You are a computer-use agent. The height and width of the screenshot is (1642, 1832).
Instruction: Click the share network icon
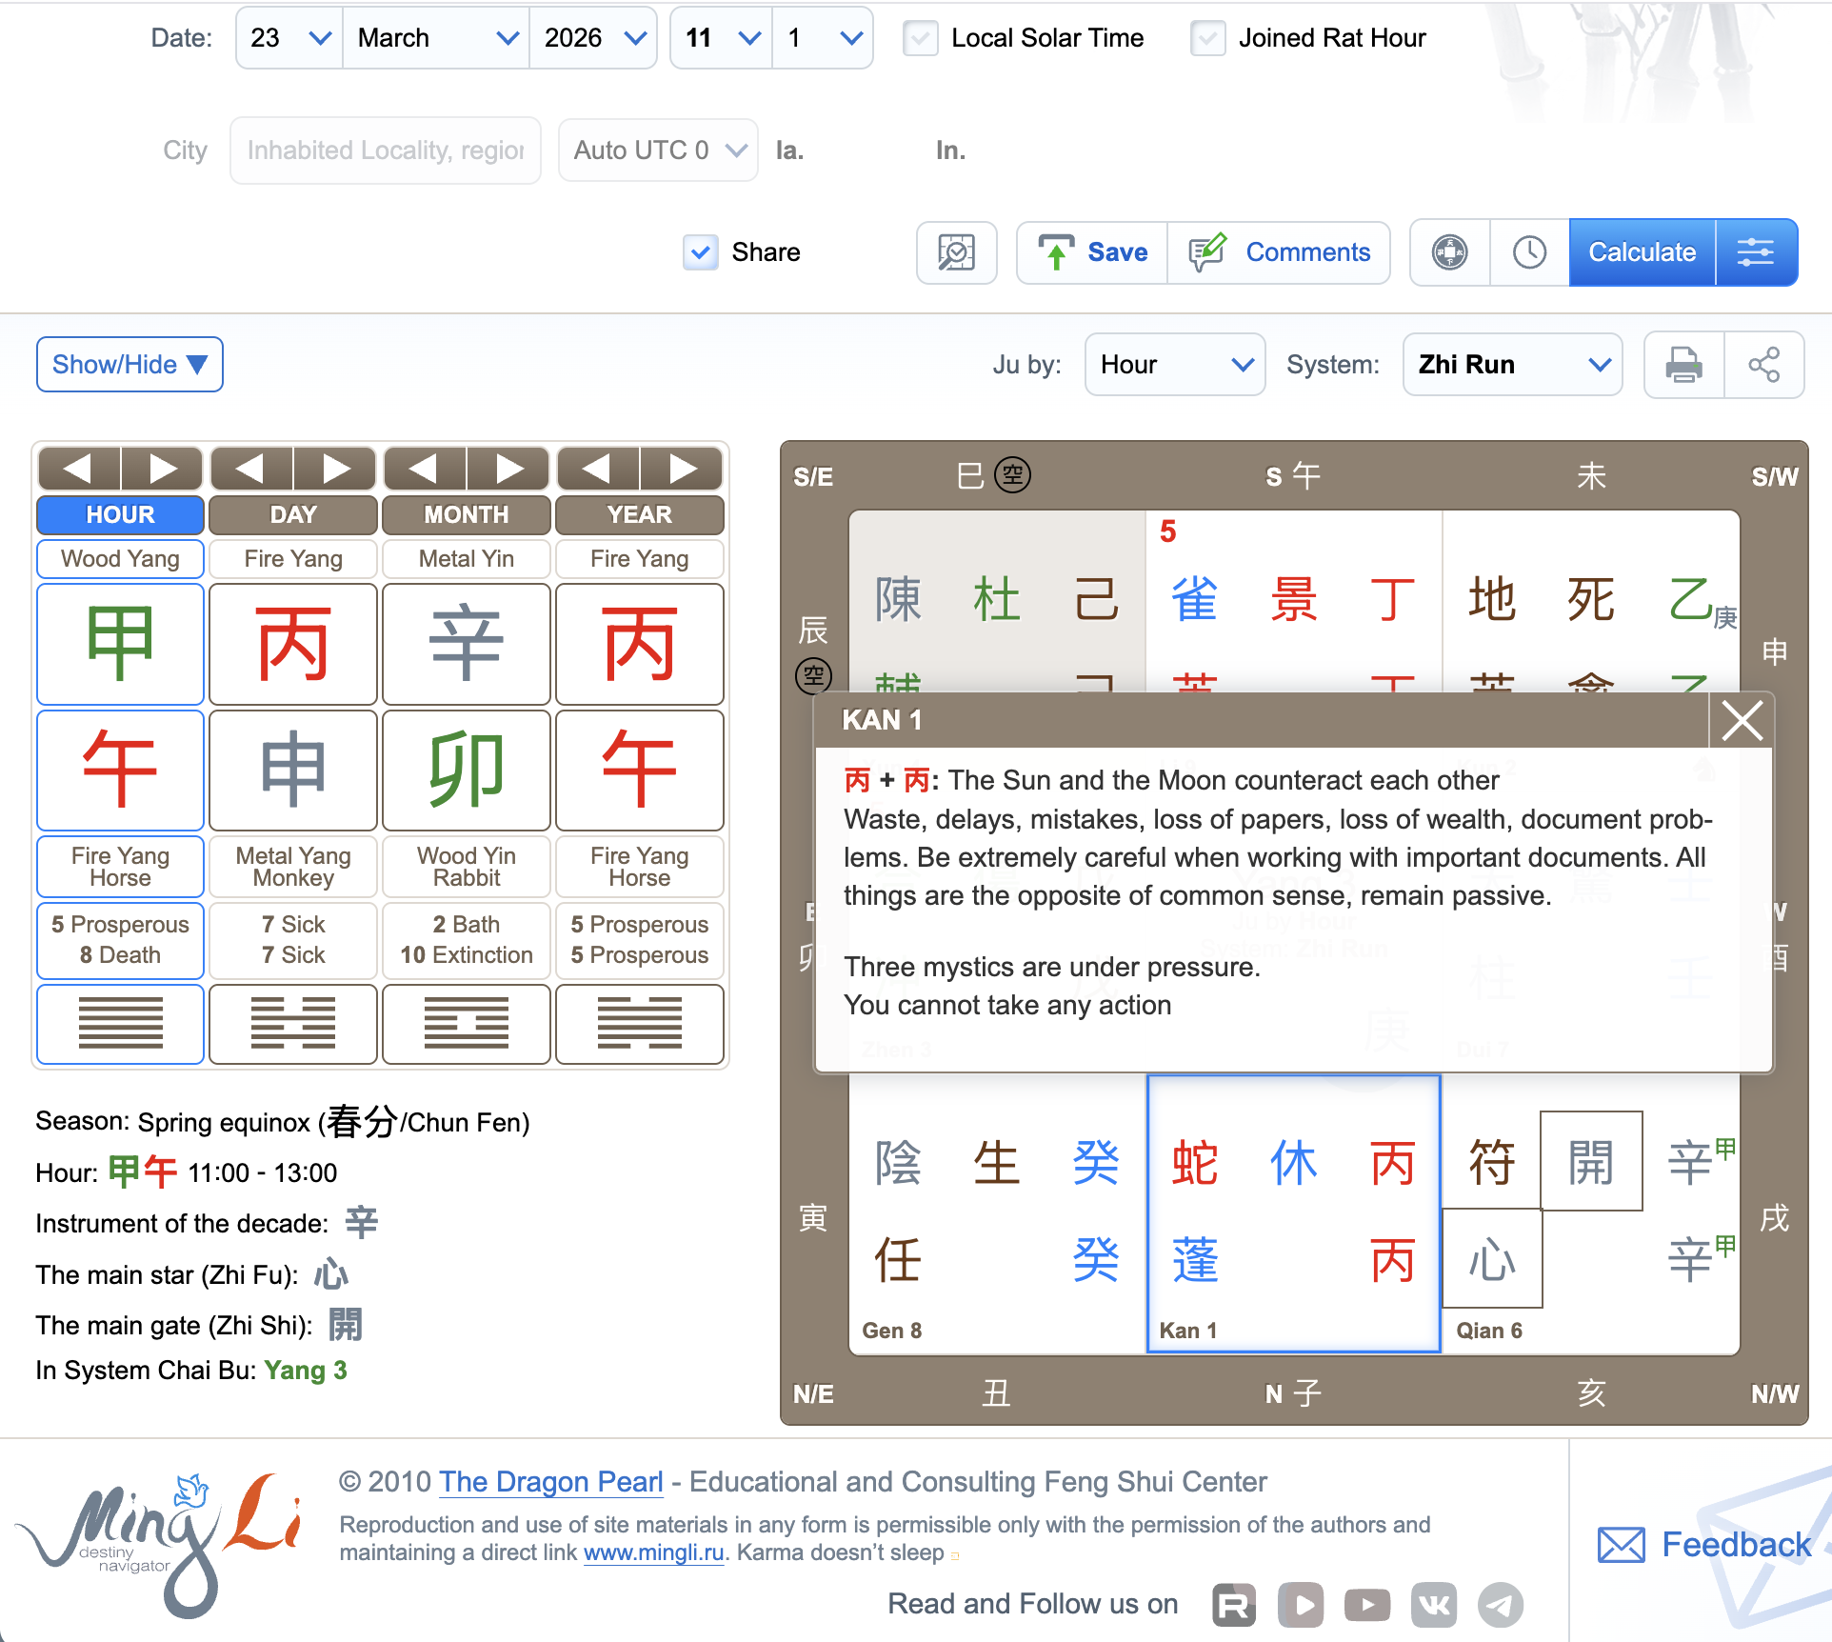click(x=1763, y=365)
